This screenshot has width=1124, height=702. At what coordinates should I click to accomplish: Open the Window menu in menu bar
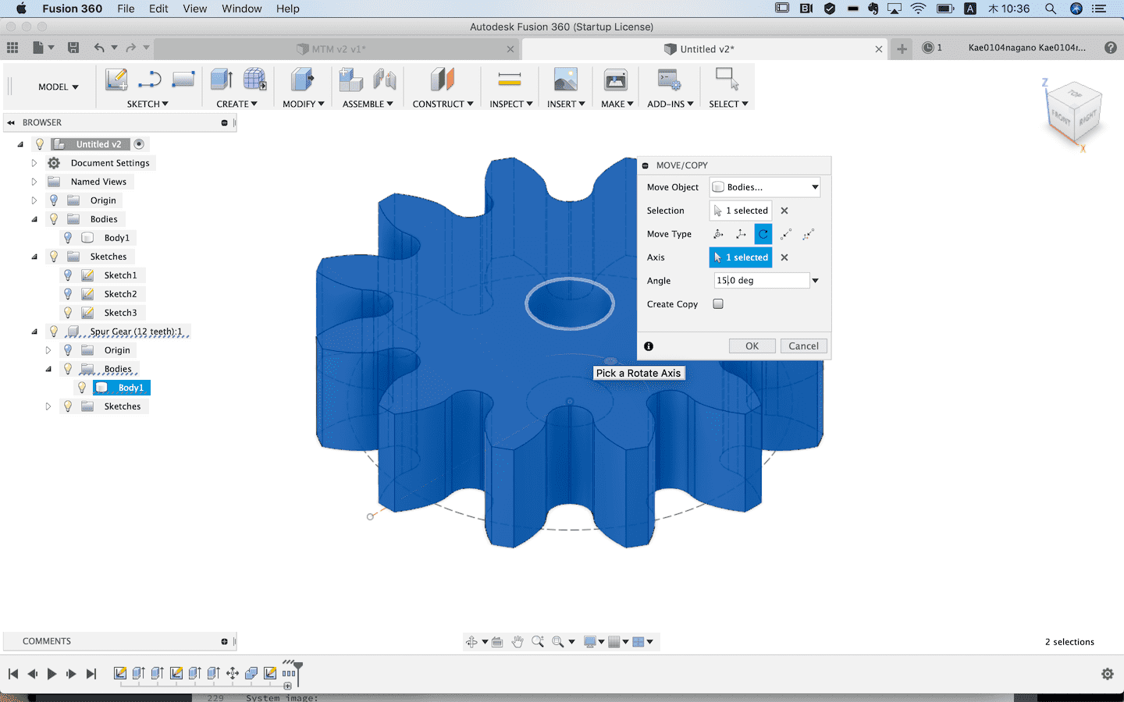click(242, 9)
